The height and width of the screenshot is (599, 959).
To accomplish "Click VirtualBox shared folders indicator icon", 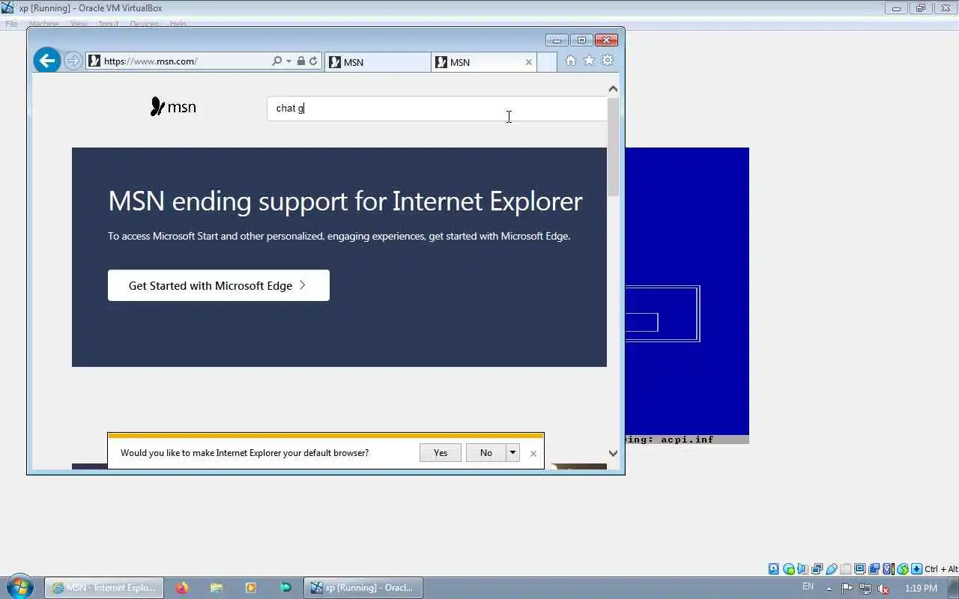I will 846,569.
